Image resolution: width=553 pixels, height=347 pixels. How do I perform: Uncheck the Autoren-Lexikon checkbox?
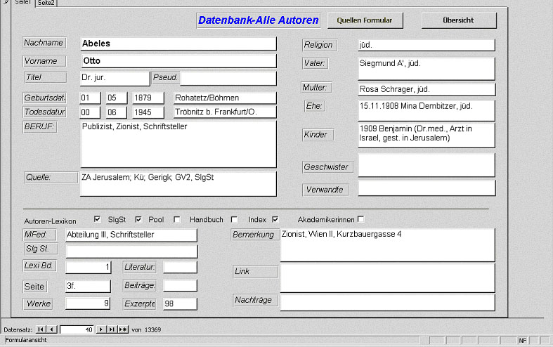(x=97, y=219)
